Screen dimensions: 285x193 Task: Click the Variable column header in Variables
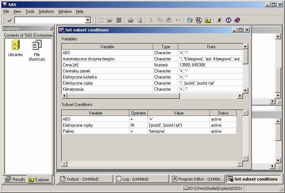coord(107,47)
